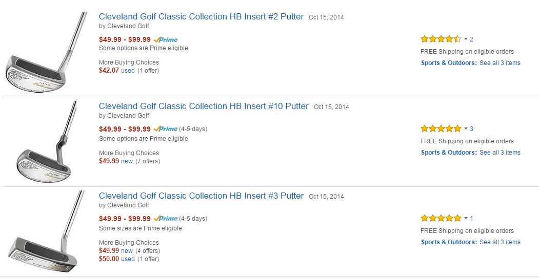This screenshot has height=278, width=539.
Task: View the $50.00 used offer for #3 Putter
Action: tap(117, 259)
